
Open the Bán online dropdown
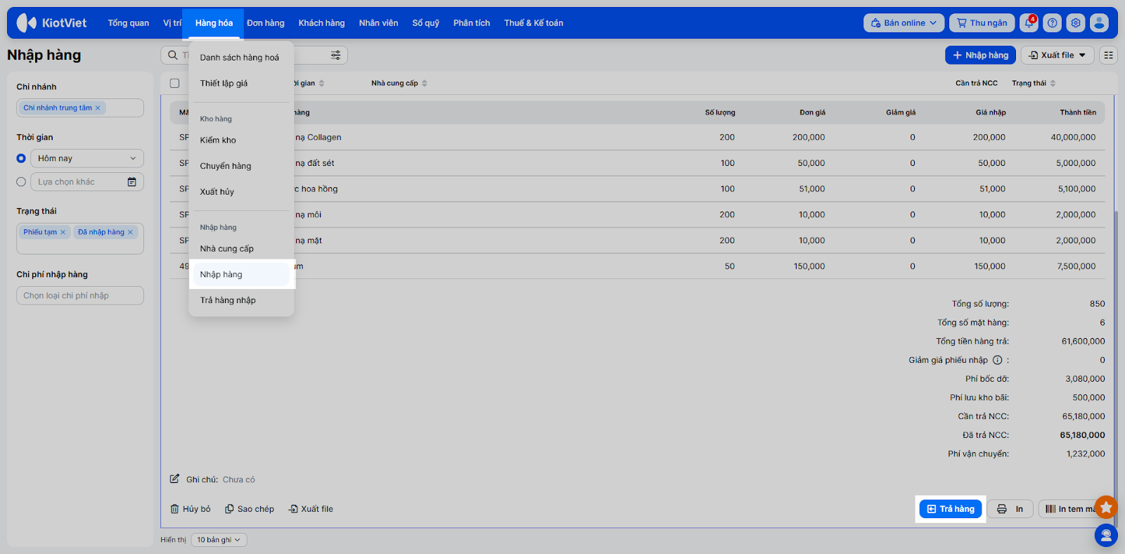pyautogui.click(x=904, y=22)
